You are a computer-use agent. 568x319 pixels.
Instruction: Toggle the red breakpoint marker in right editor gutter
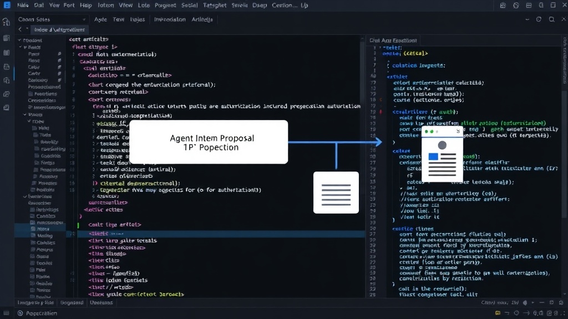(x=381, y=112)
